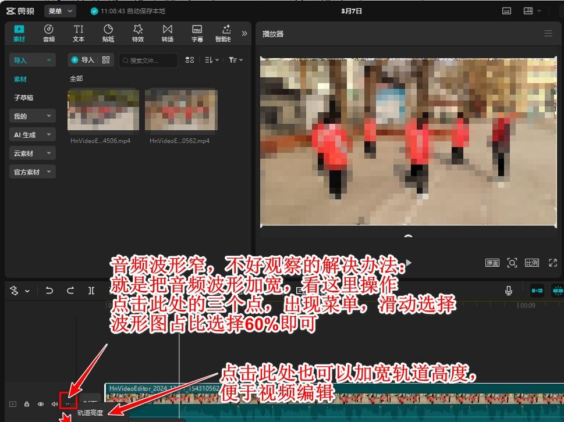Open the 文本 (Text) tab

point(79,33)
